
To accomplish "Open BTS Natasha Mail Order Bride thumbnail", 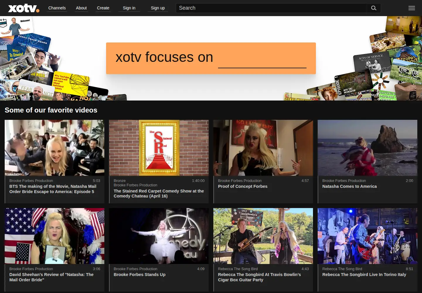I will pyautogui.click(x=55, y=148).
